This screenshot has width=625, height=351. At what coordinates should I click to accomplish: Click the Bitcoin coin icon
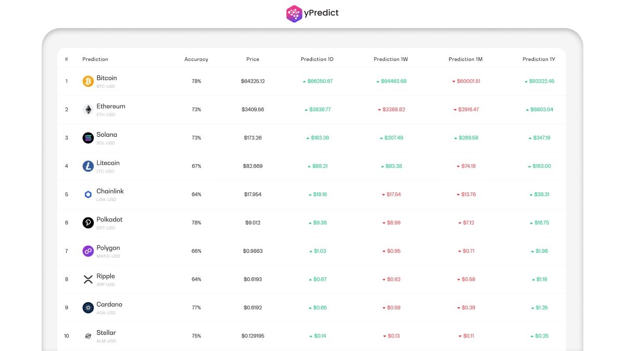click(87, 81)
